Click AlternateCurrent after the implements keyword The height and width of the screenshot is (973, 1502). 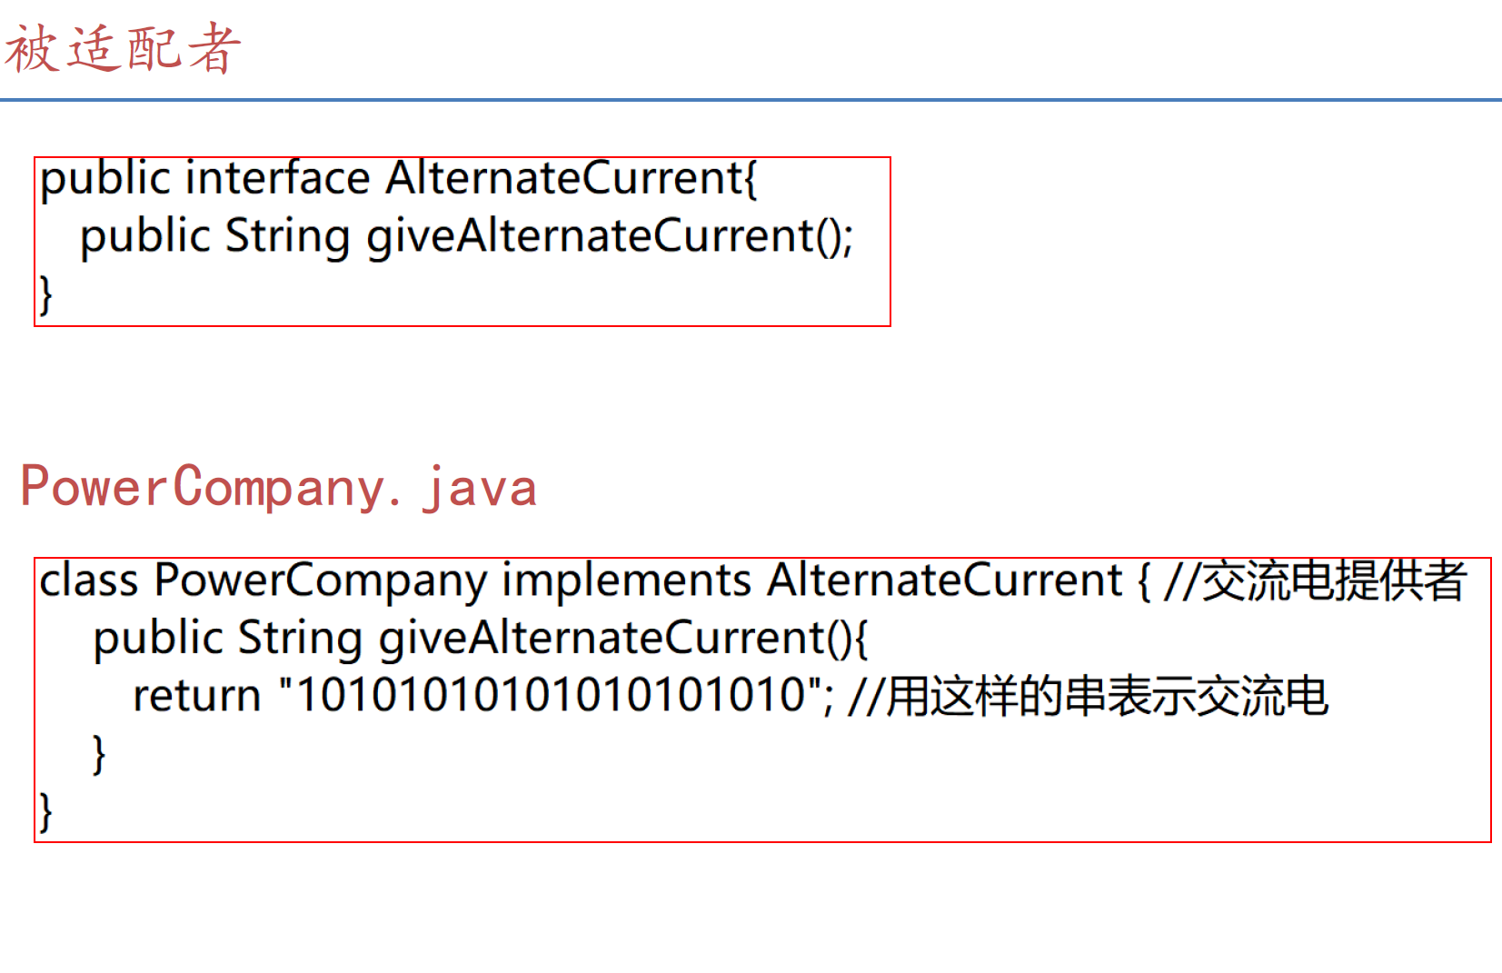coord(945,581)
